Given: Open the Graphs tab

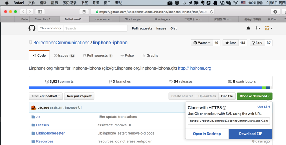Looking at the screenshot, I should click(x=150, y=56).
